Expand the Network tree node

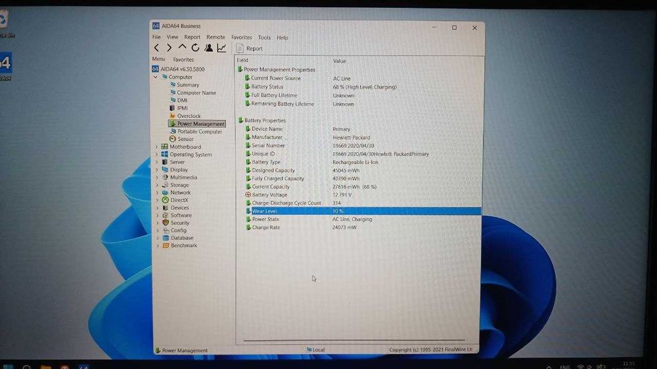point(158,192)
